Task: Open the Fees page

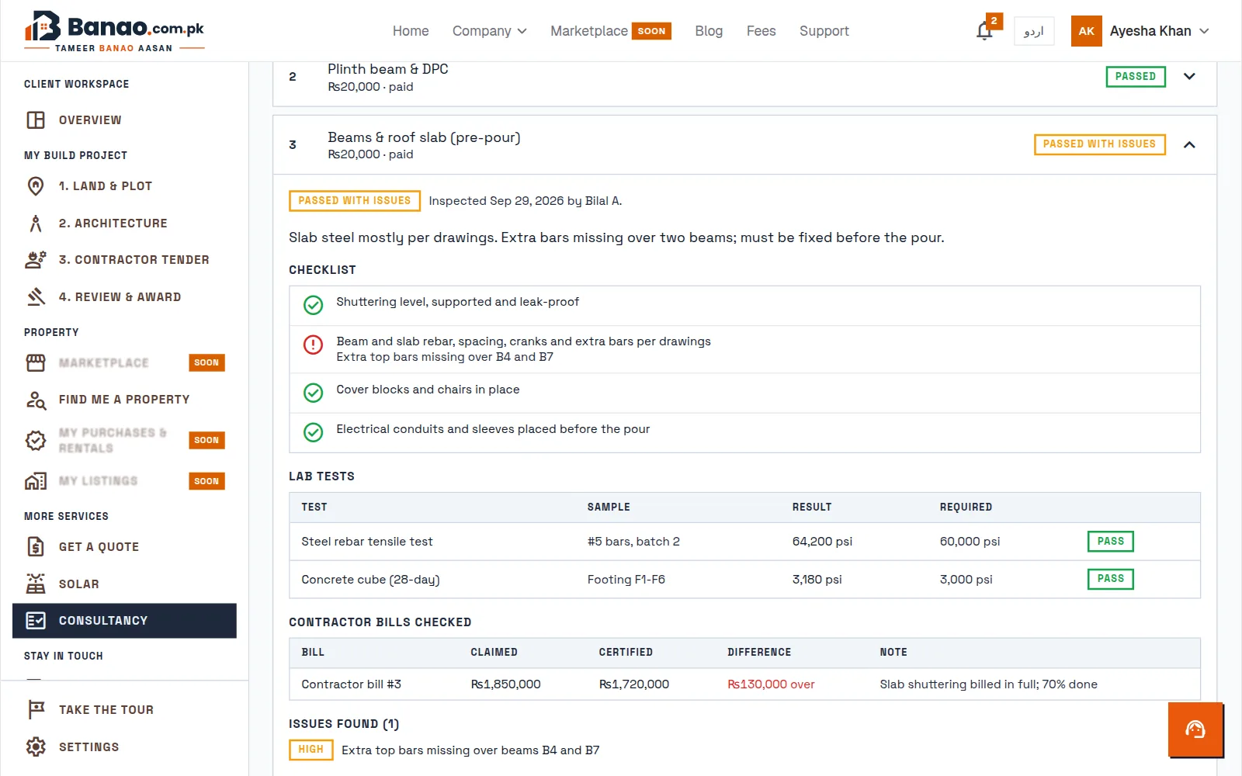Action: pos(762,31)
